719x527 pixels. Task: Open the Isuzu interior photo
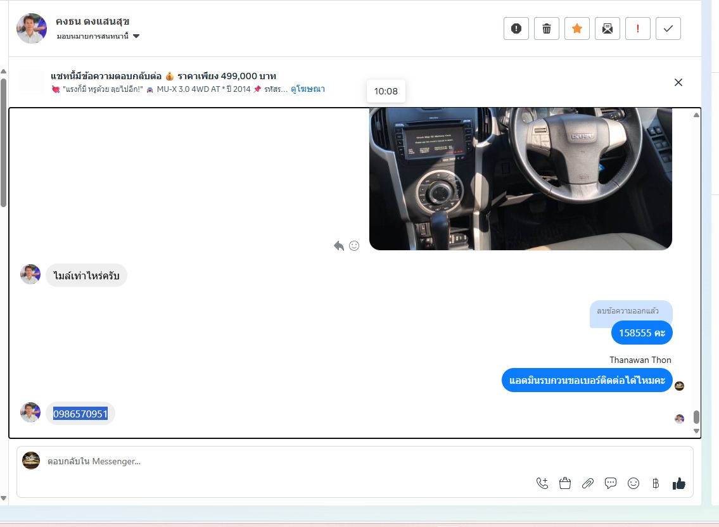pyautogui.click(x=521, y=179)
